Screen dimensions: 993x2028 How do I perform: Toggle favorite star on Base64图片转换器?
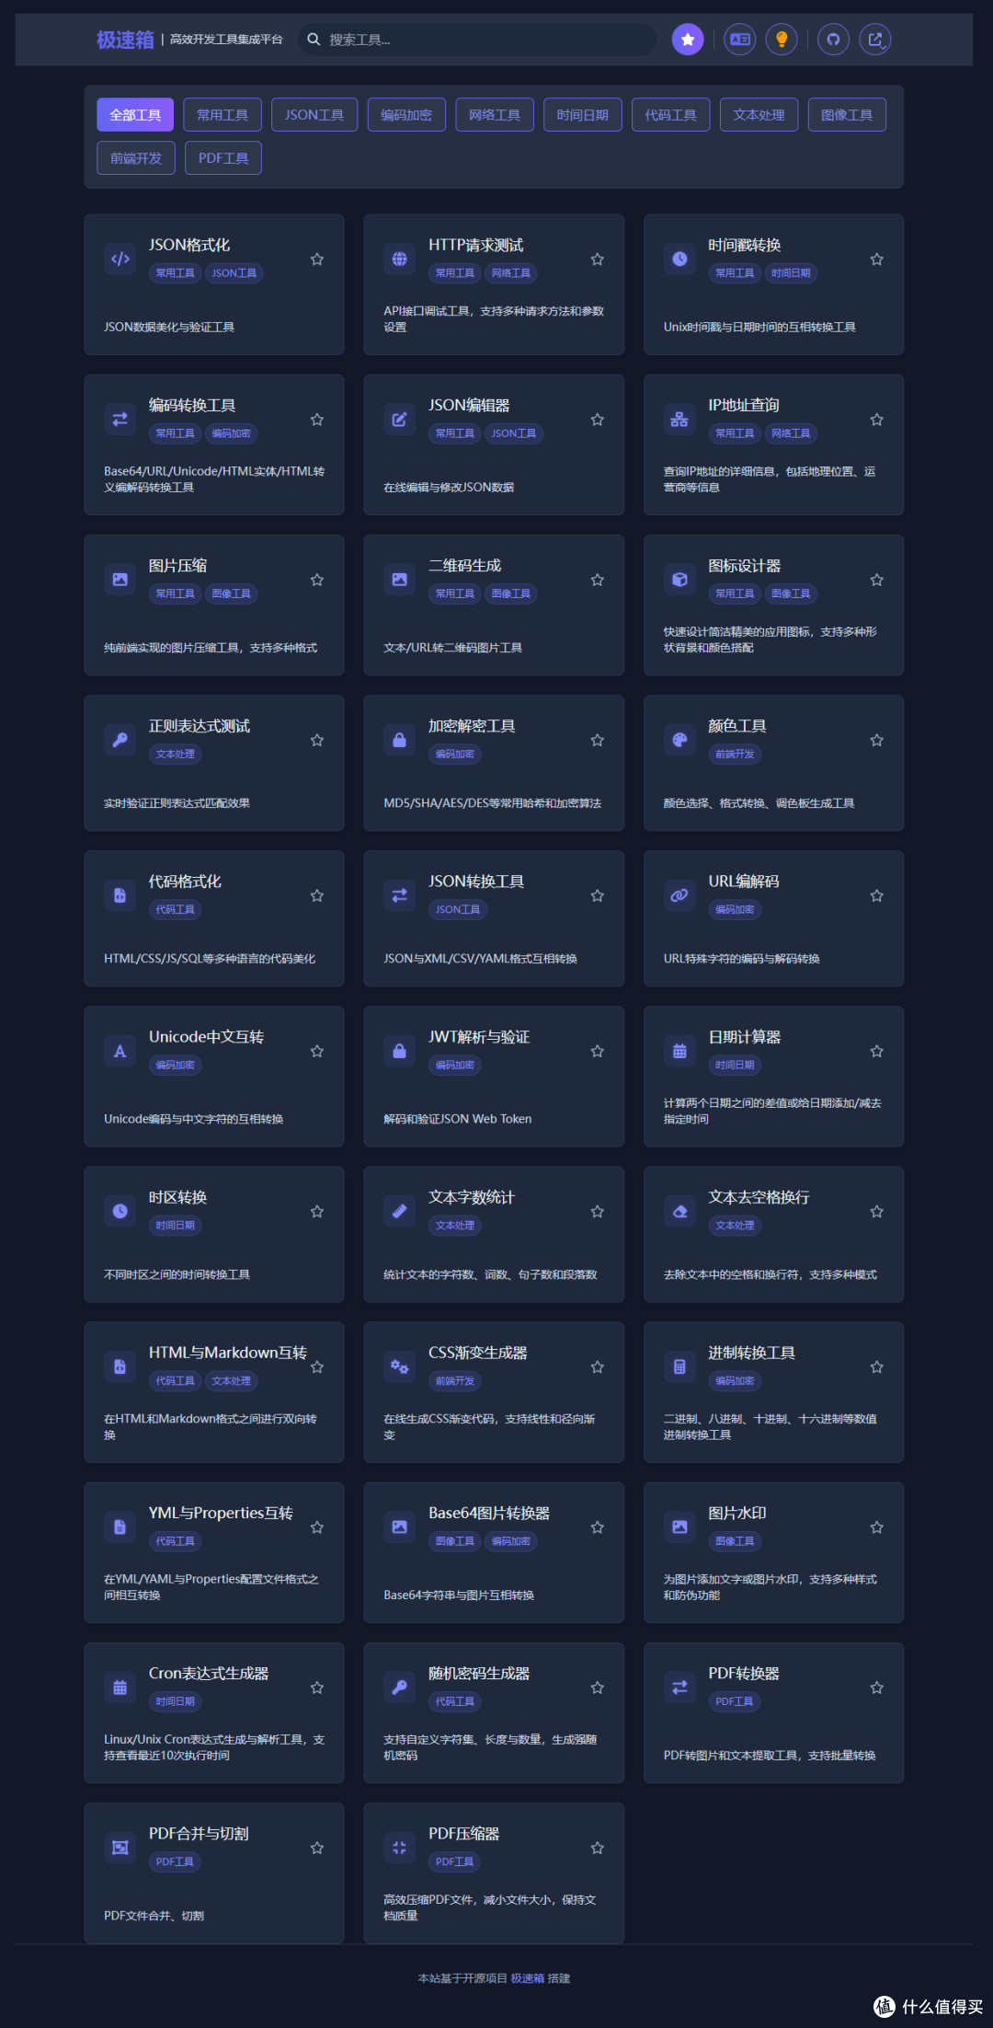pyautogui.click(x=598, y=1527)
